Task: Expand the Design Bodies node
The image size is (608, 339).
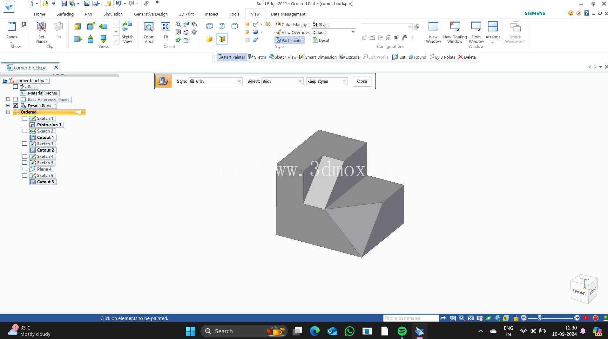Action: click(x=8, y=106)
